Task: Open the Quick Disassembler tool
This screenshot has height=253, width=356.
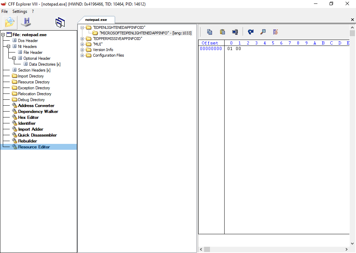Action: click(x=38, y=135)
